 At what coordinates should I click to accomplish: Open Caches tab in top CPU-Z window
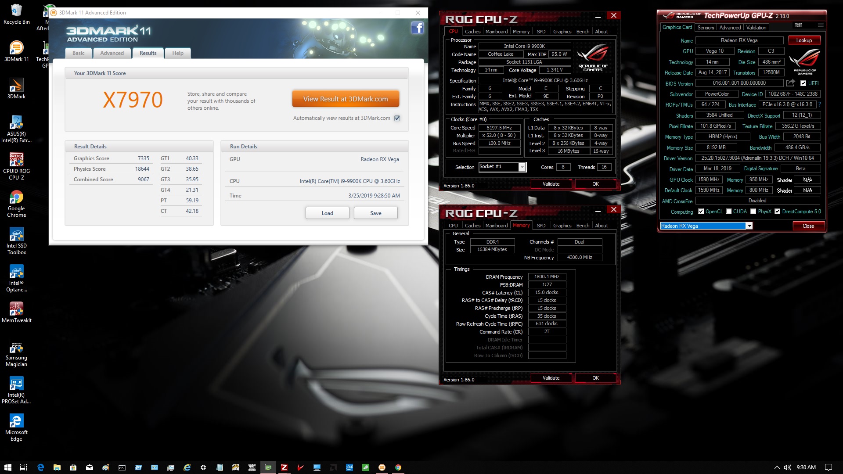tap(472, 32)
